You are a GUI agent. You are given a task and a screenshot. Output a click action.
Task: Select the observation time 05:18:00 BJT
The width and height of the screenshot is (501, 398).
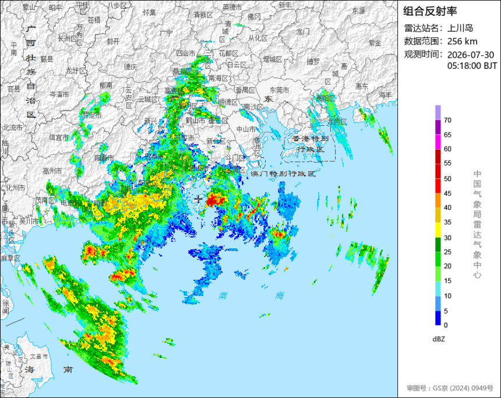pos(472,66)
